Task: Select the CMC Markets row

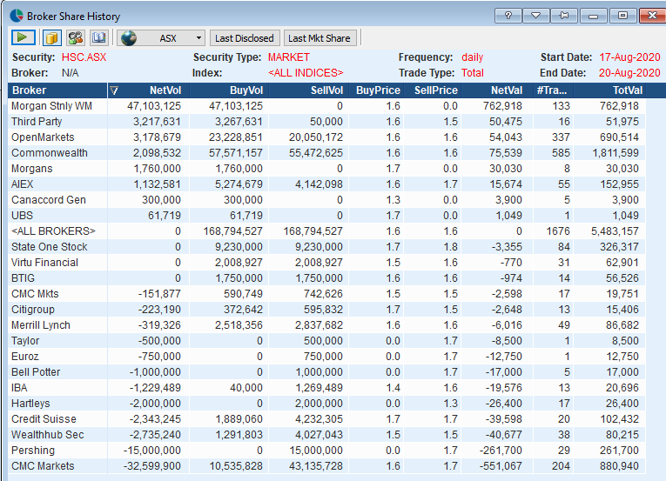Action: pos(326,466)
